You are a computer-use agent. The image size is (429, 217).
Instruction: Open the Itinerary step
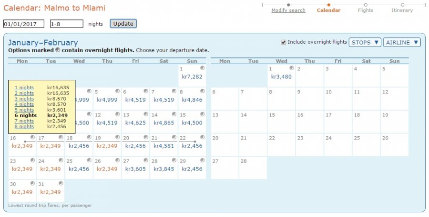402,10
